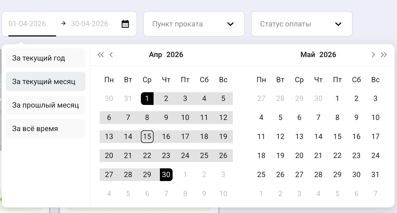This screenshot has width=397, height=213.
Task: Click the 'Май 2026' month label
Action: pyautogui.click(x=318, y=55)
